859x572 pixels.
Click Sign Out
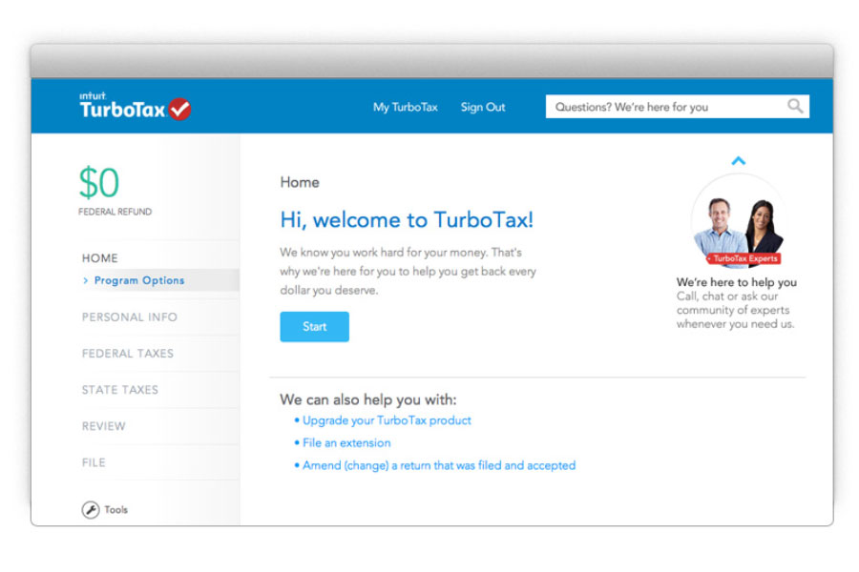click(x=483, y=107)
